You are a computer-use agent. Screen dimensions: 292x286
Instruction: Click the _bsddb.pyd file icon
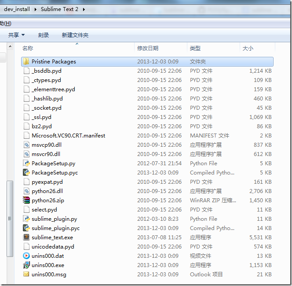tap(26, 71)
